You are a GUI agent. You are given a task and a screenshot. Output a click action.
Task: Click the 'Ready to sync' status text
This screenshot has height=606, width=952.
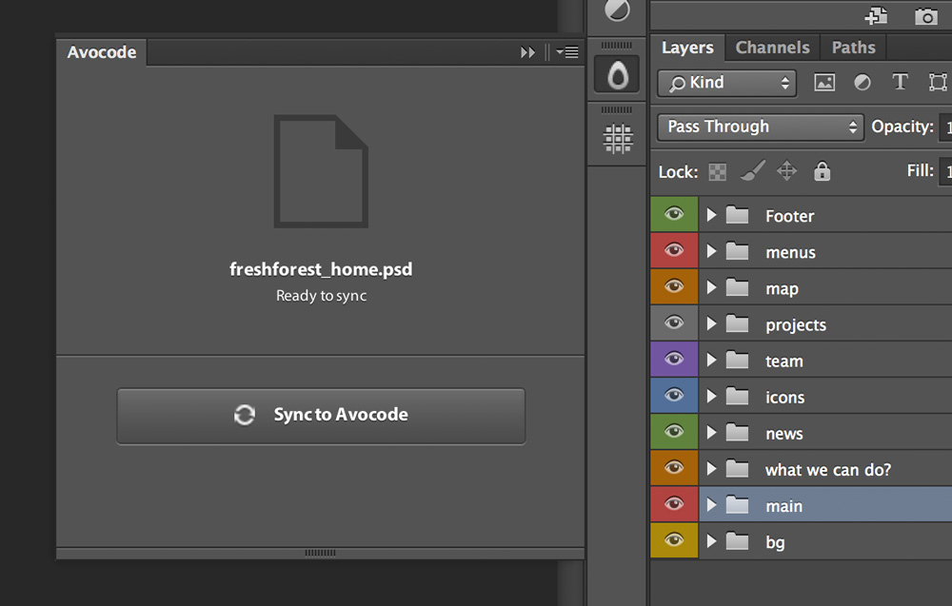321,296
